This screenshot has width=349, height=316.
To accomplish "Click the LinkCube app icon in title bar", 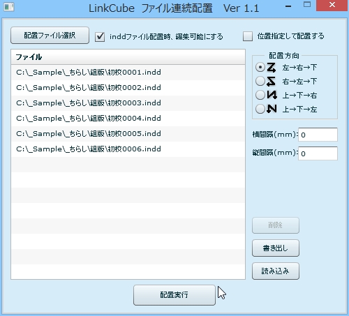I will coord(9,7).
